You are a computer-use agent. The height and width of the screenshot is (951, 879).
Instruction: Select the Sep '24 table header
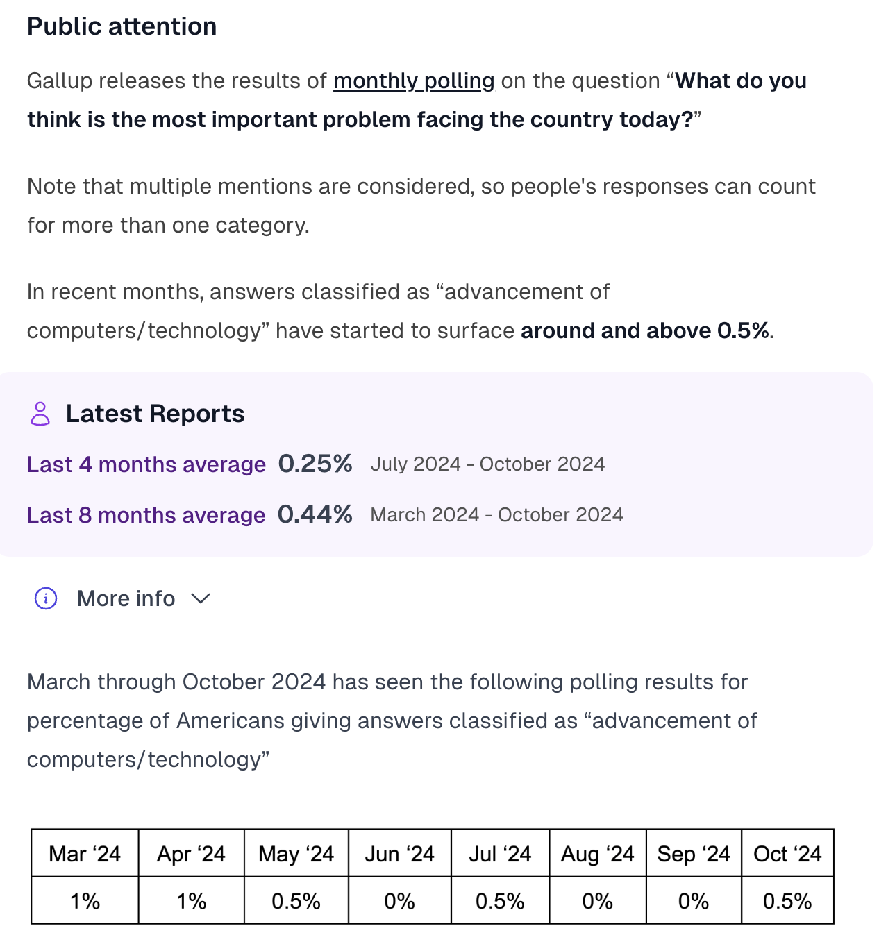pyautogui.click(x=694, y=853)
